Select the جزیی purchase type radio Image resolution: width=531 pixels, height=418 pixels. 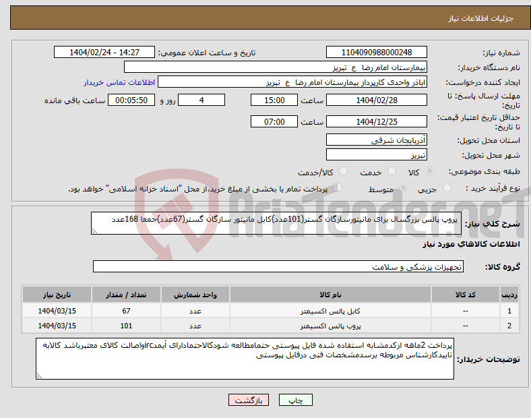[x=447, y=188]
